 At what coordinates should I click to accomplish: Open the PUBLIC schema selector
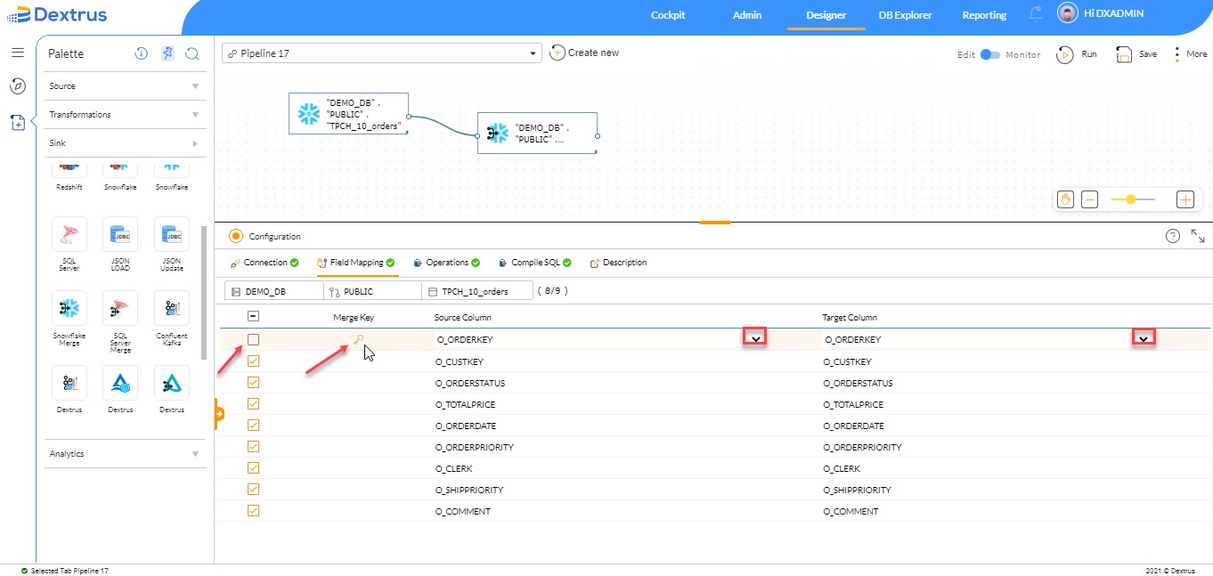click(372, 291)
